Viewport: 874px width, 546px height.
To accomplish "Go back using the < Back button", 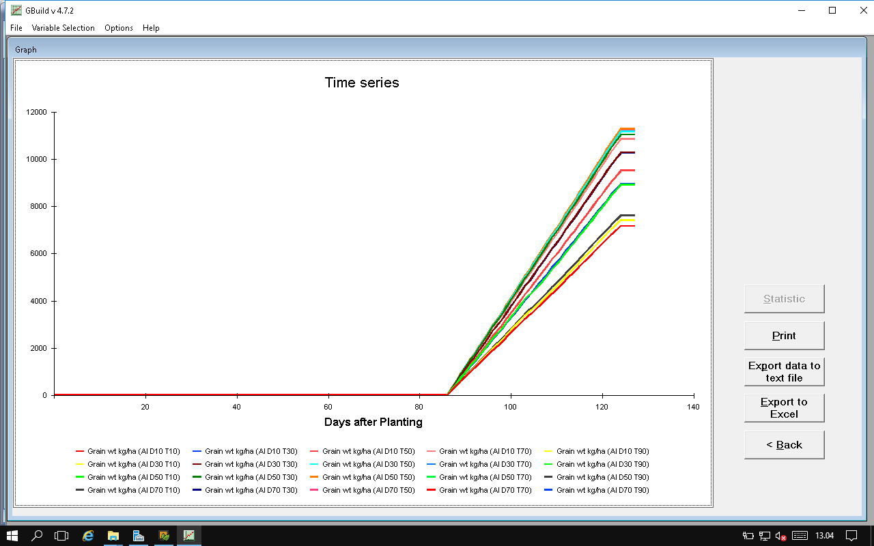I will [x=784, y=445].
